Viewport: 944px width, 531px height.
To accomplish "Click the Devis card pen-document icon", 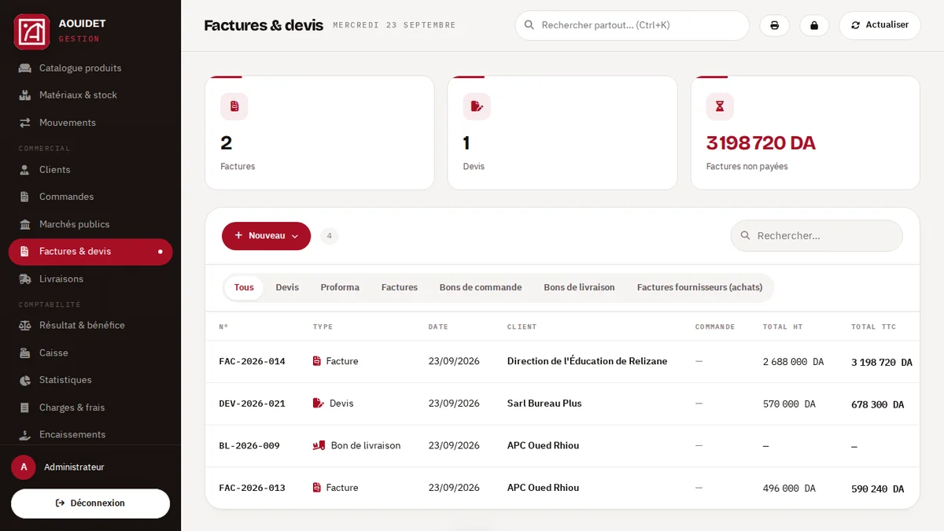I will point(477,106).
